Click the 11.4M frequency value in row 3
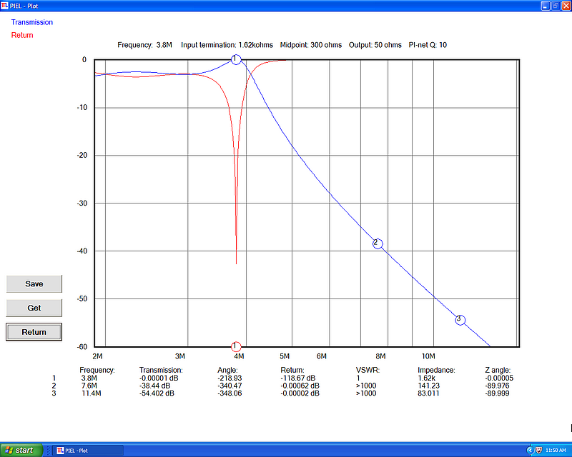 (x=92, y=393)
